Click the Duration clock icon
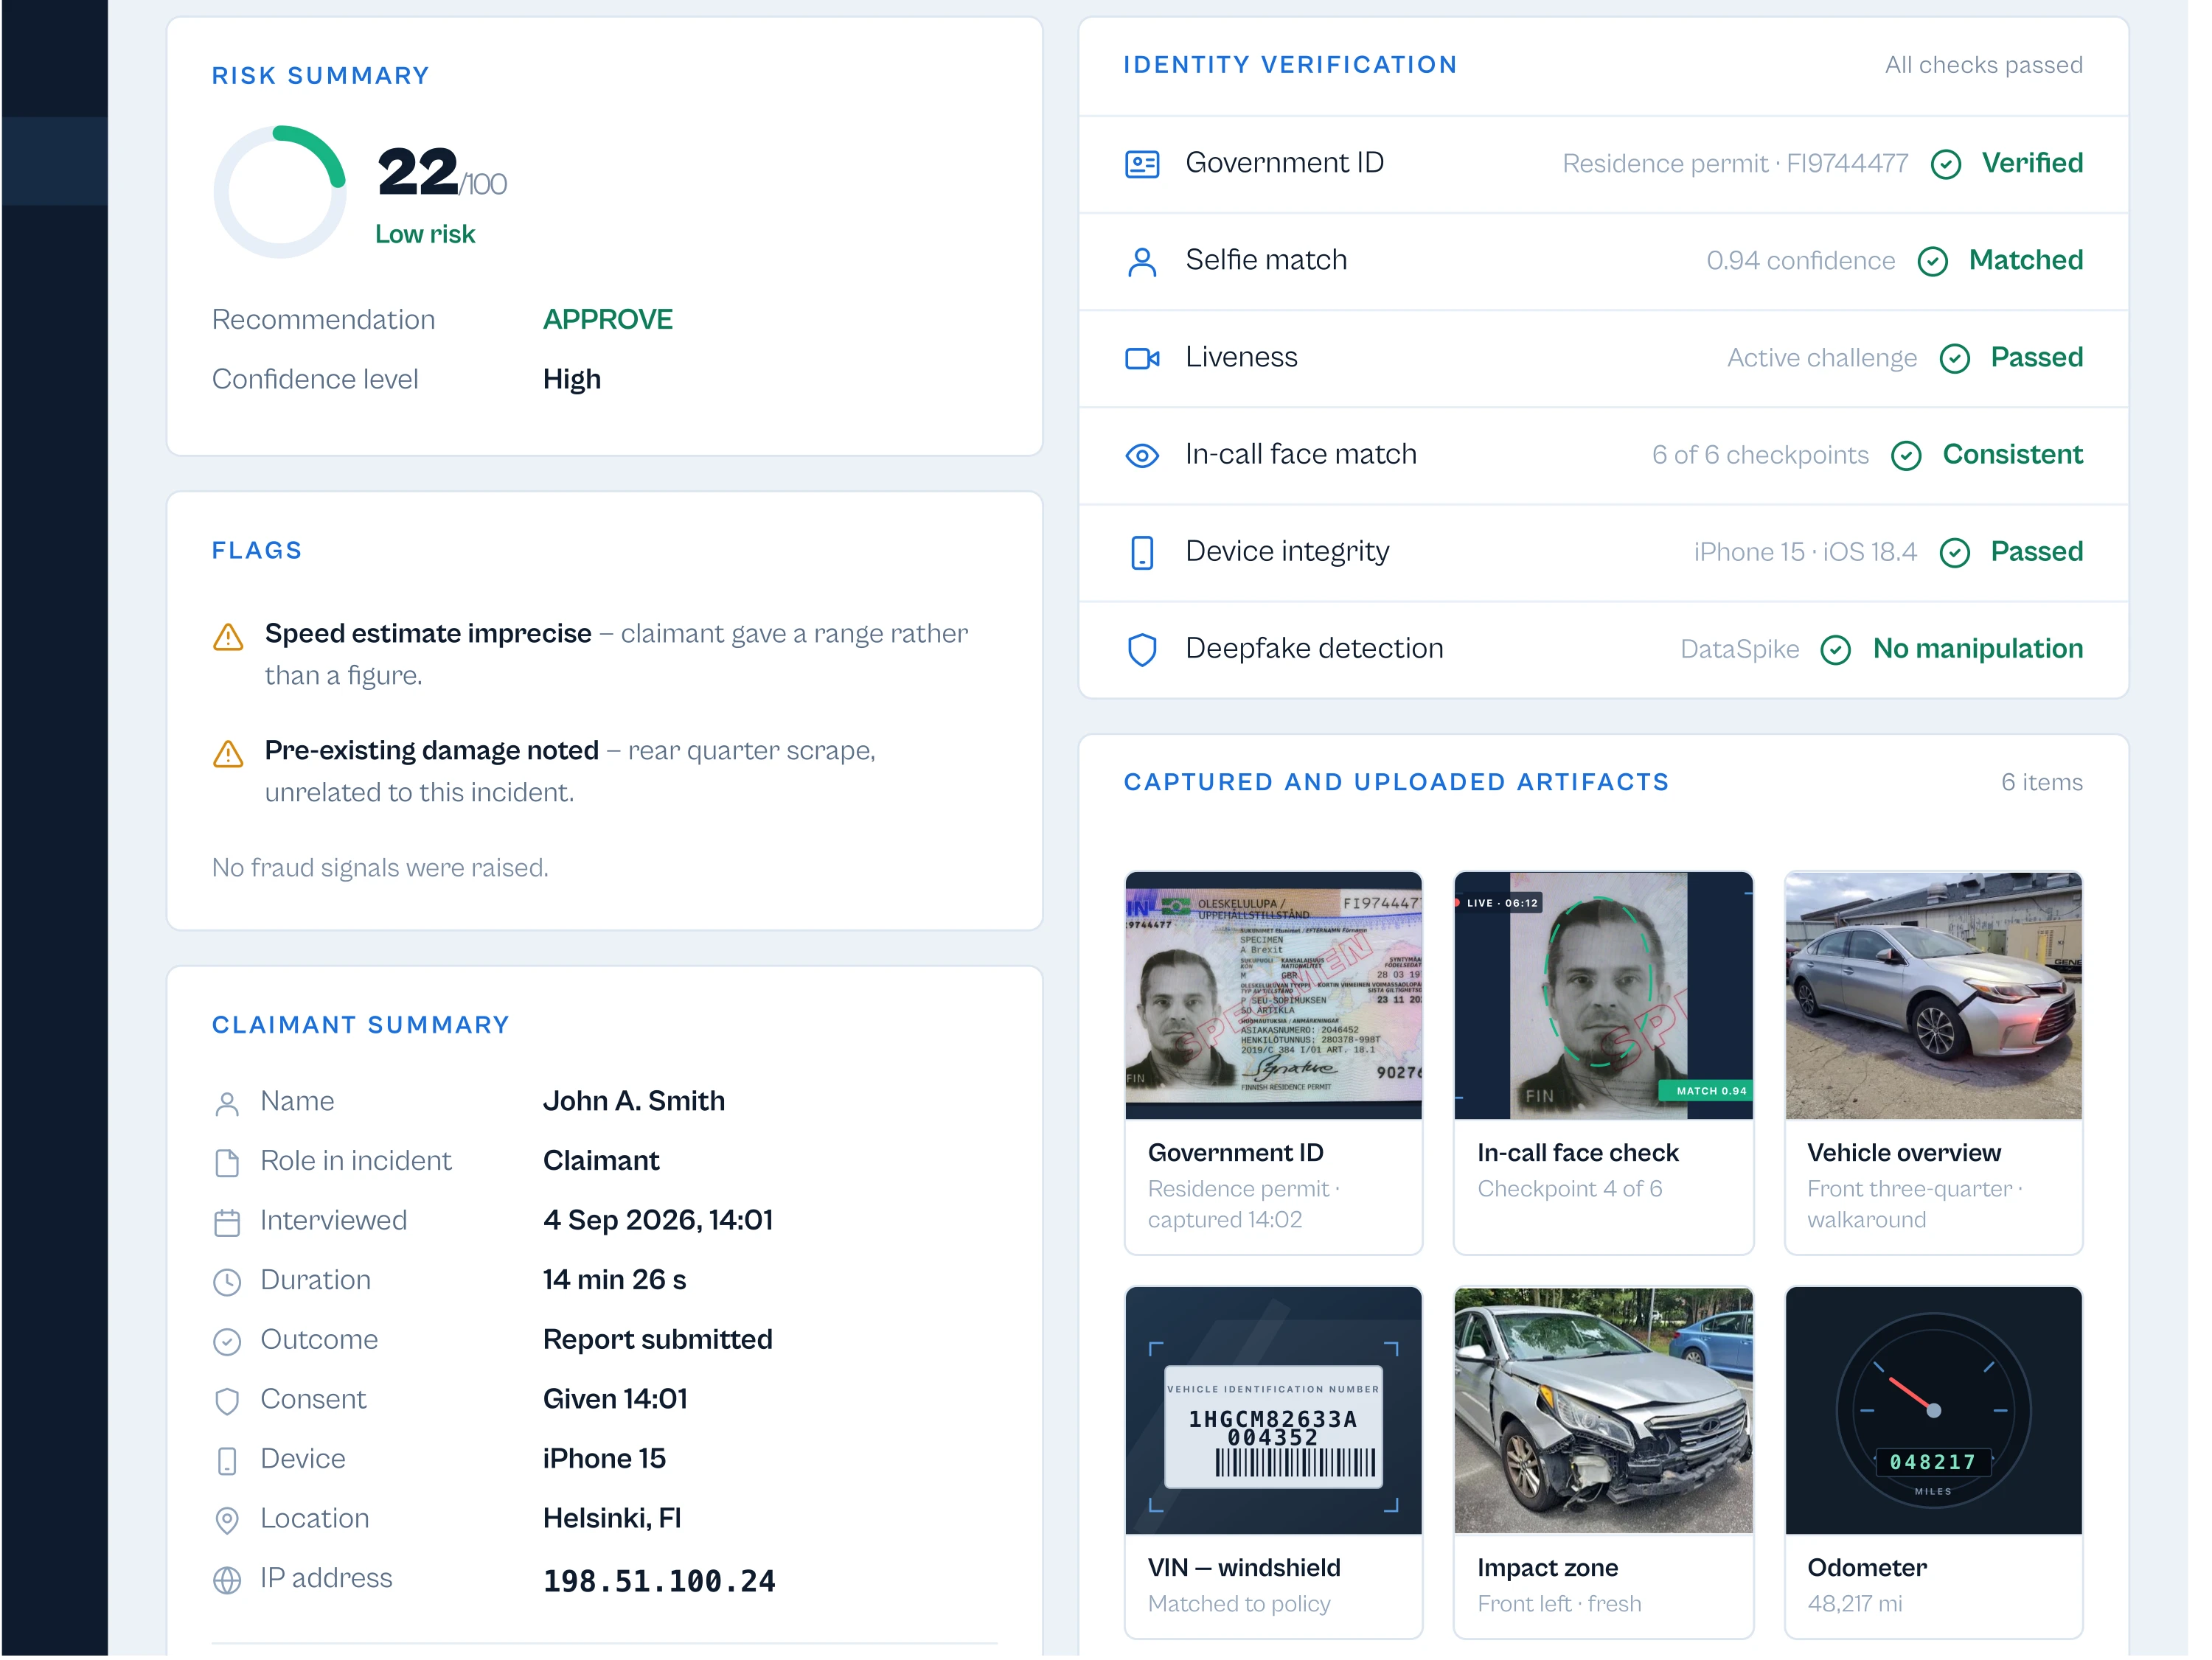This screenshot has width=2212, height=1660. pos(227,1283)
